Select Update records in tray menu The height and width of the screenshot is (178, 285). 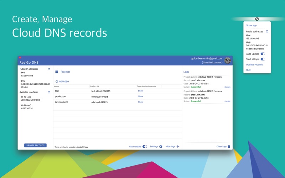(x=254, y=64)
